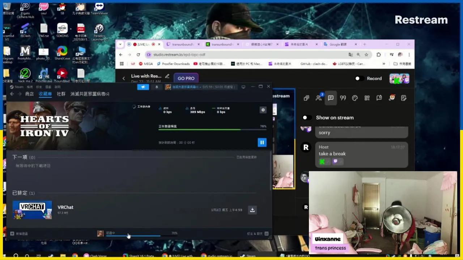This screenshot has height=260, width=463.
Task: Open the Steam profile name tab
Action: coord(90,94)
